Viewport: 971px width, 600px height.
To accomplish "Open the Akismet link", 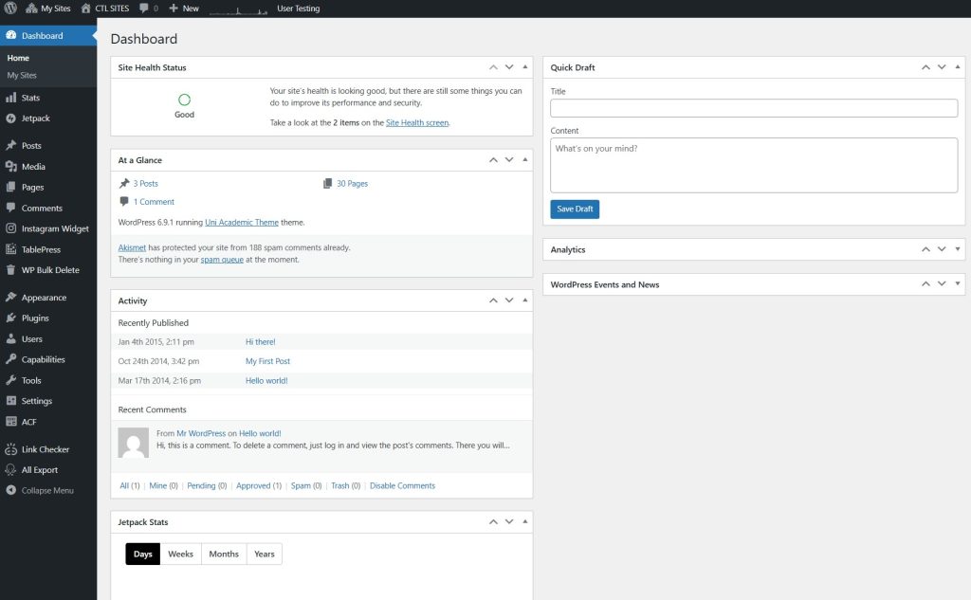I will [132, 247].
